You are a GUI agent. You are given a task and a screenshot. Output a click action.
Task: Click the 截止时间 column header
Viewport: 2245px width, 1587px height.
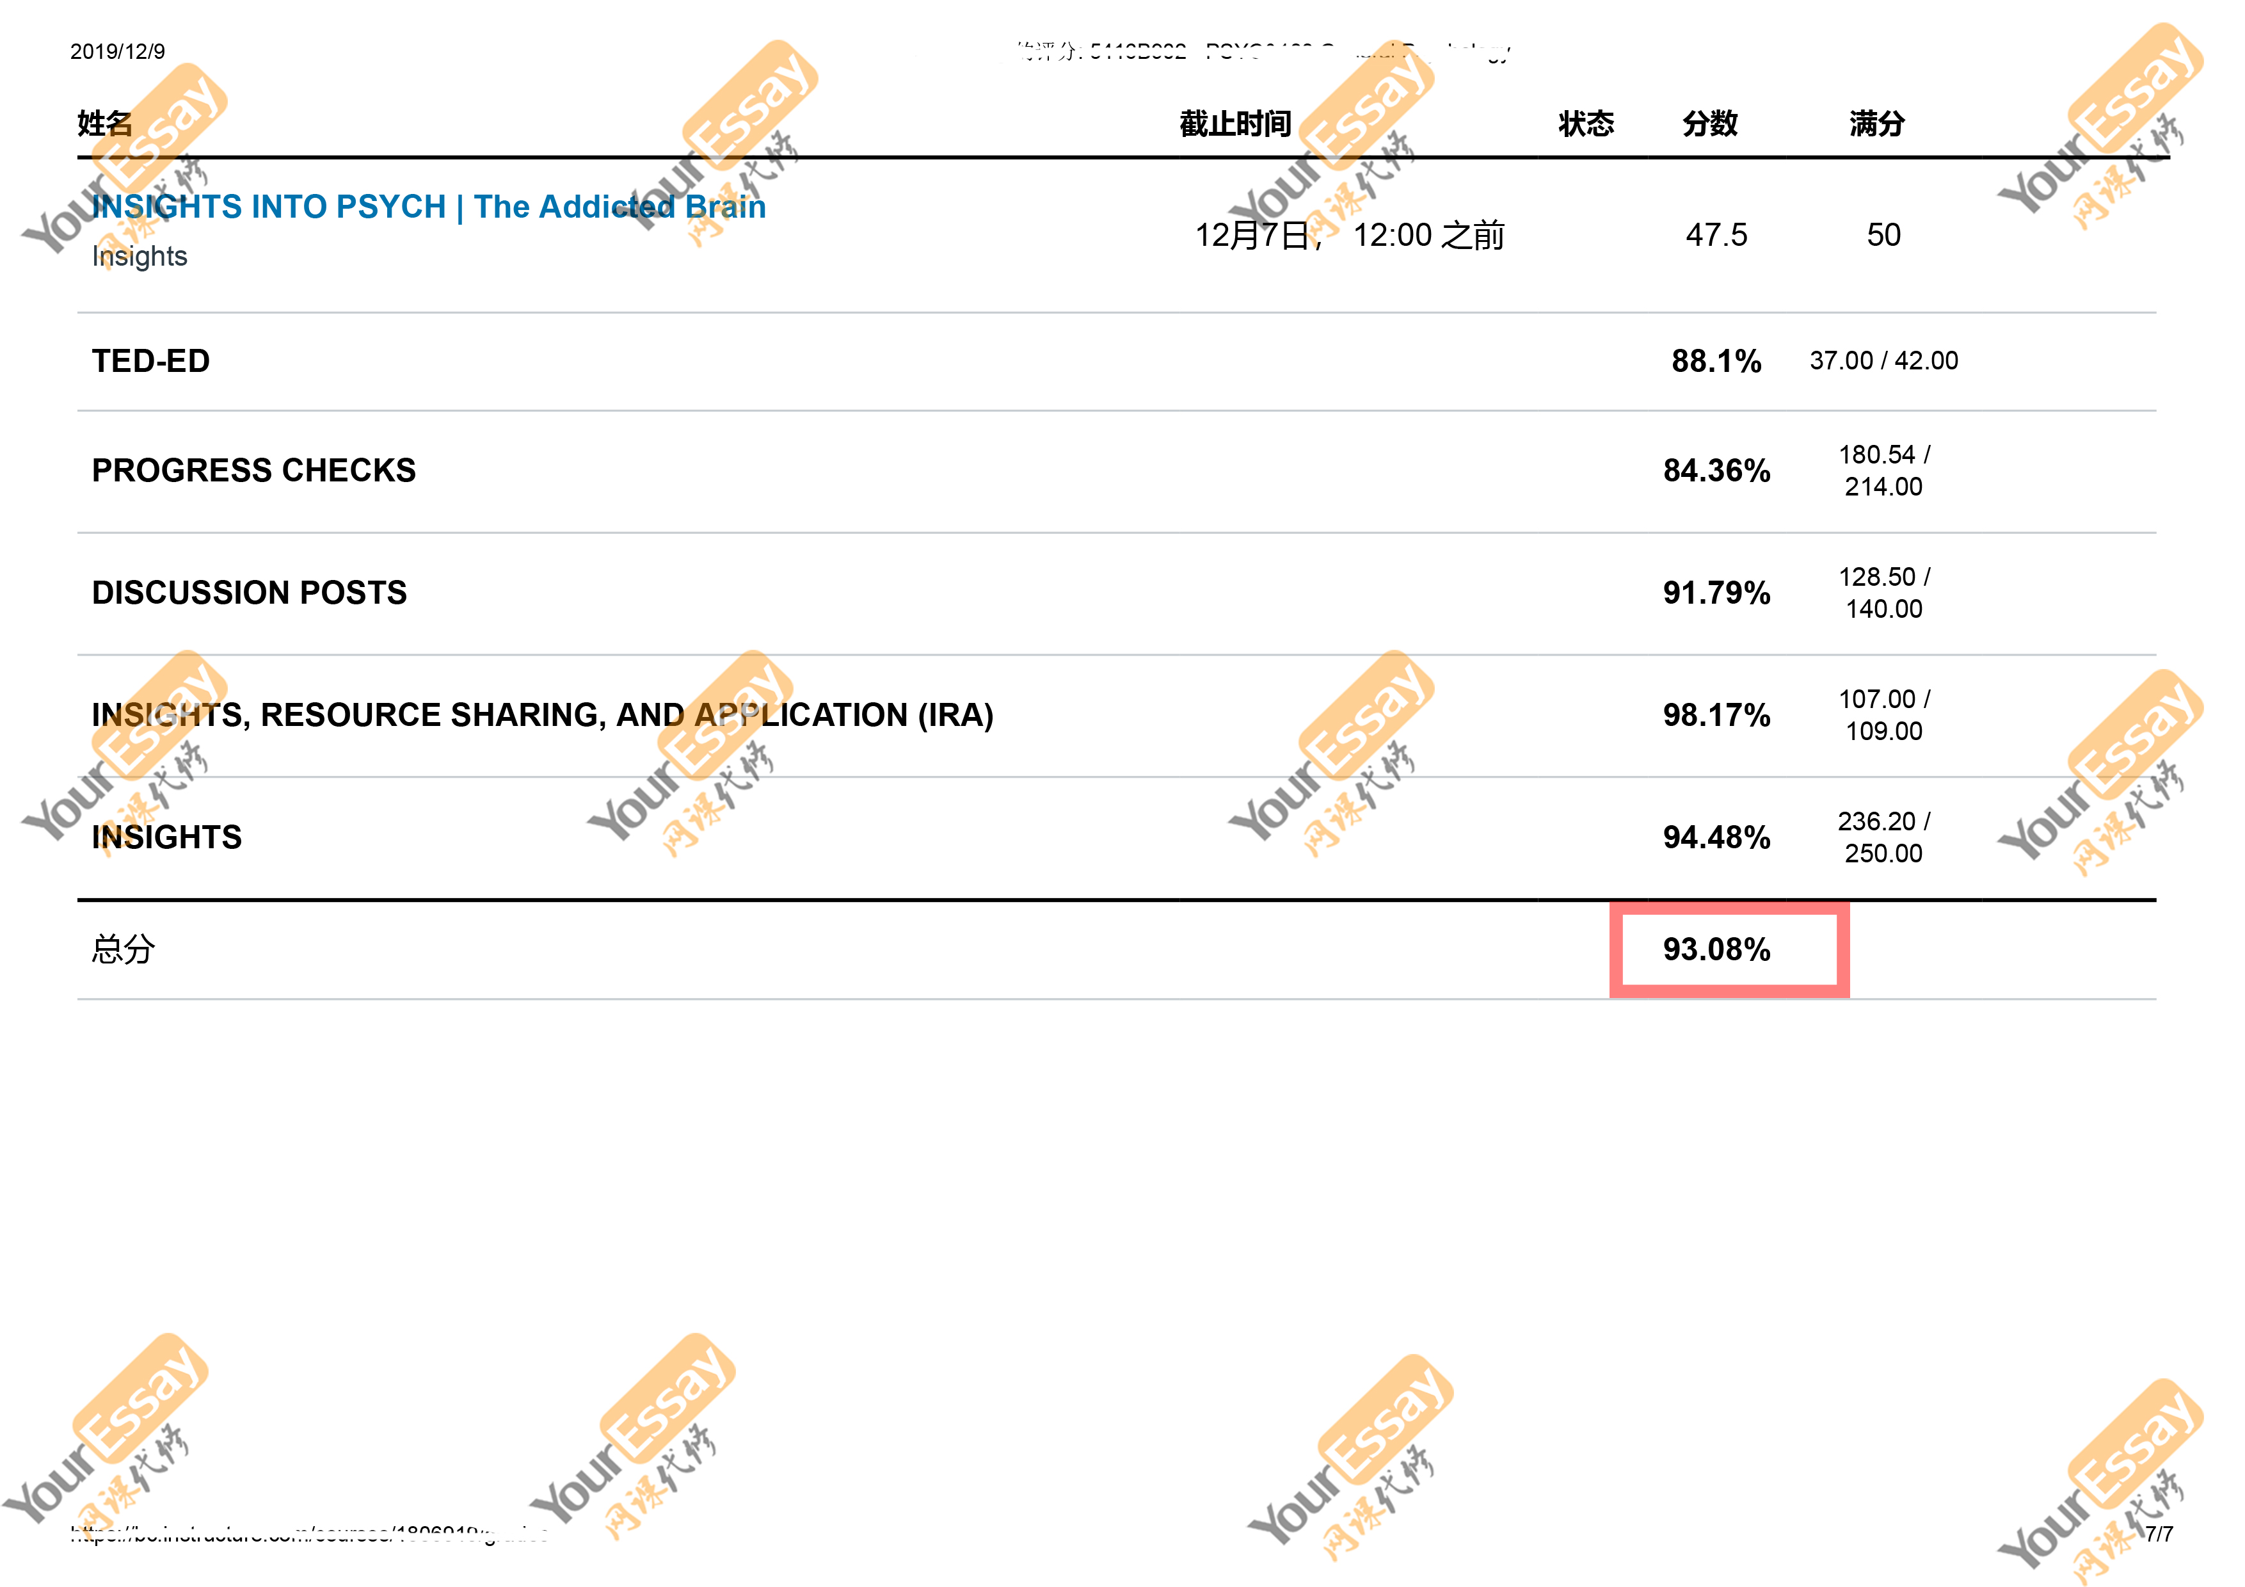click(x=1234, y=124)
